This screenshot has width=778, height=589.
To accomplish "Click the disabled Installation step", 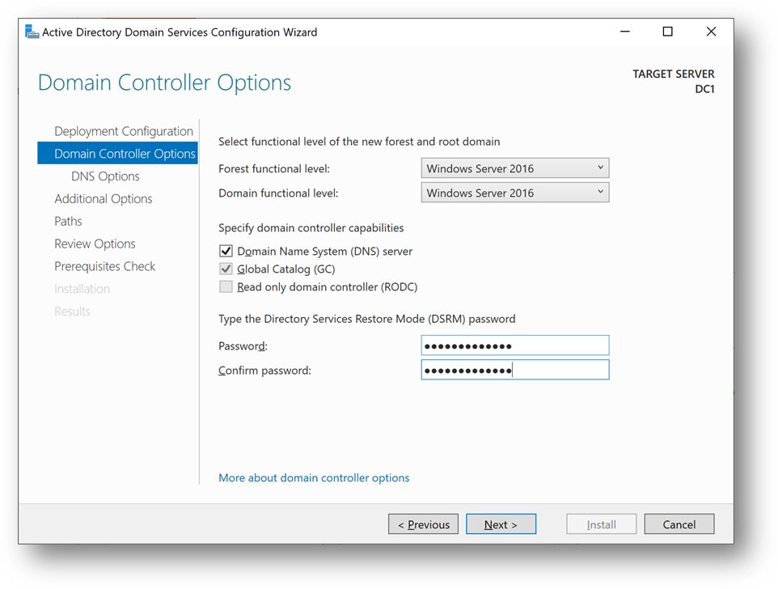I will click(x=82, y=289).
